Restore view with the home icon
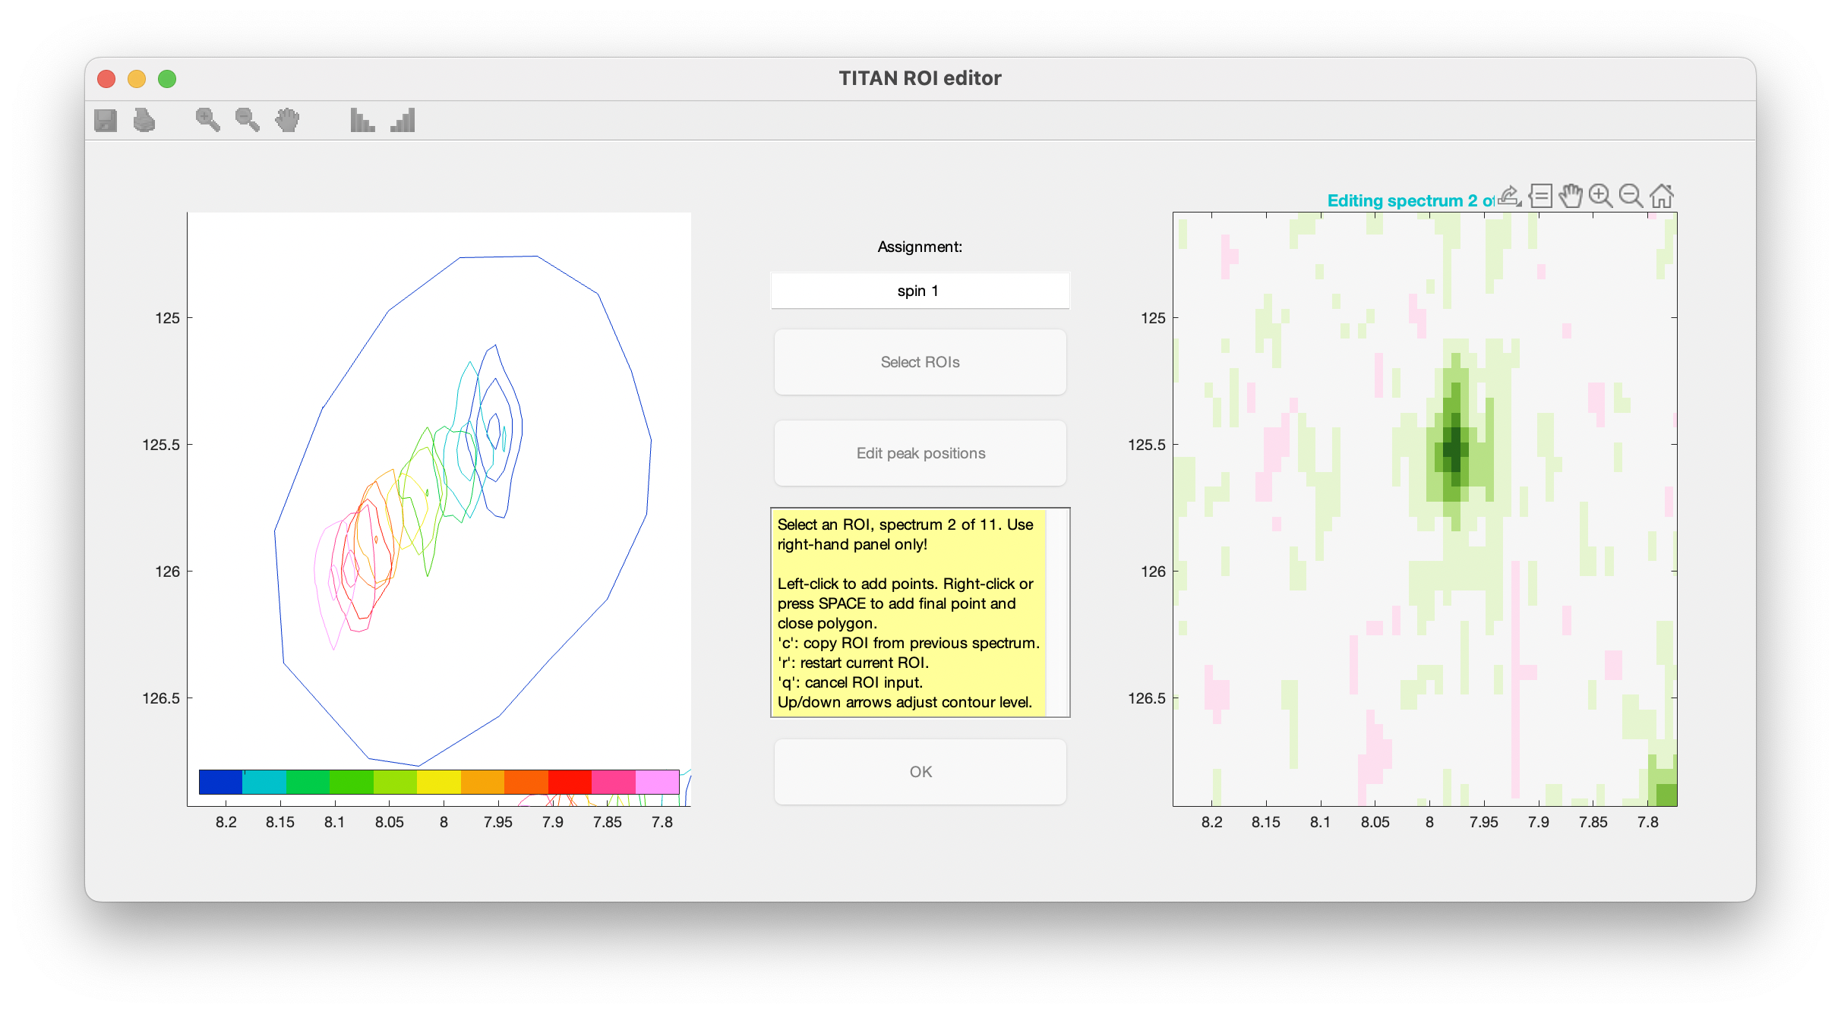The height and width of the screenshot is (1014, 1841). click(x=1662, y=196)
